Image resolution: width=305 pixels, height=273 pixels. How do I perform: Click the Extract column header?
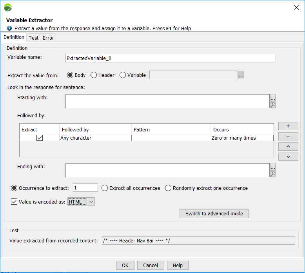pos(40,129)
